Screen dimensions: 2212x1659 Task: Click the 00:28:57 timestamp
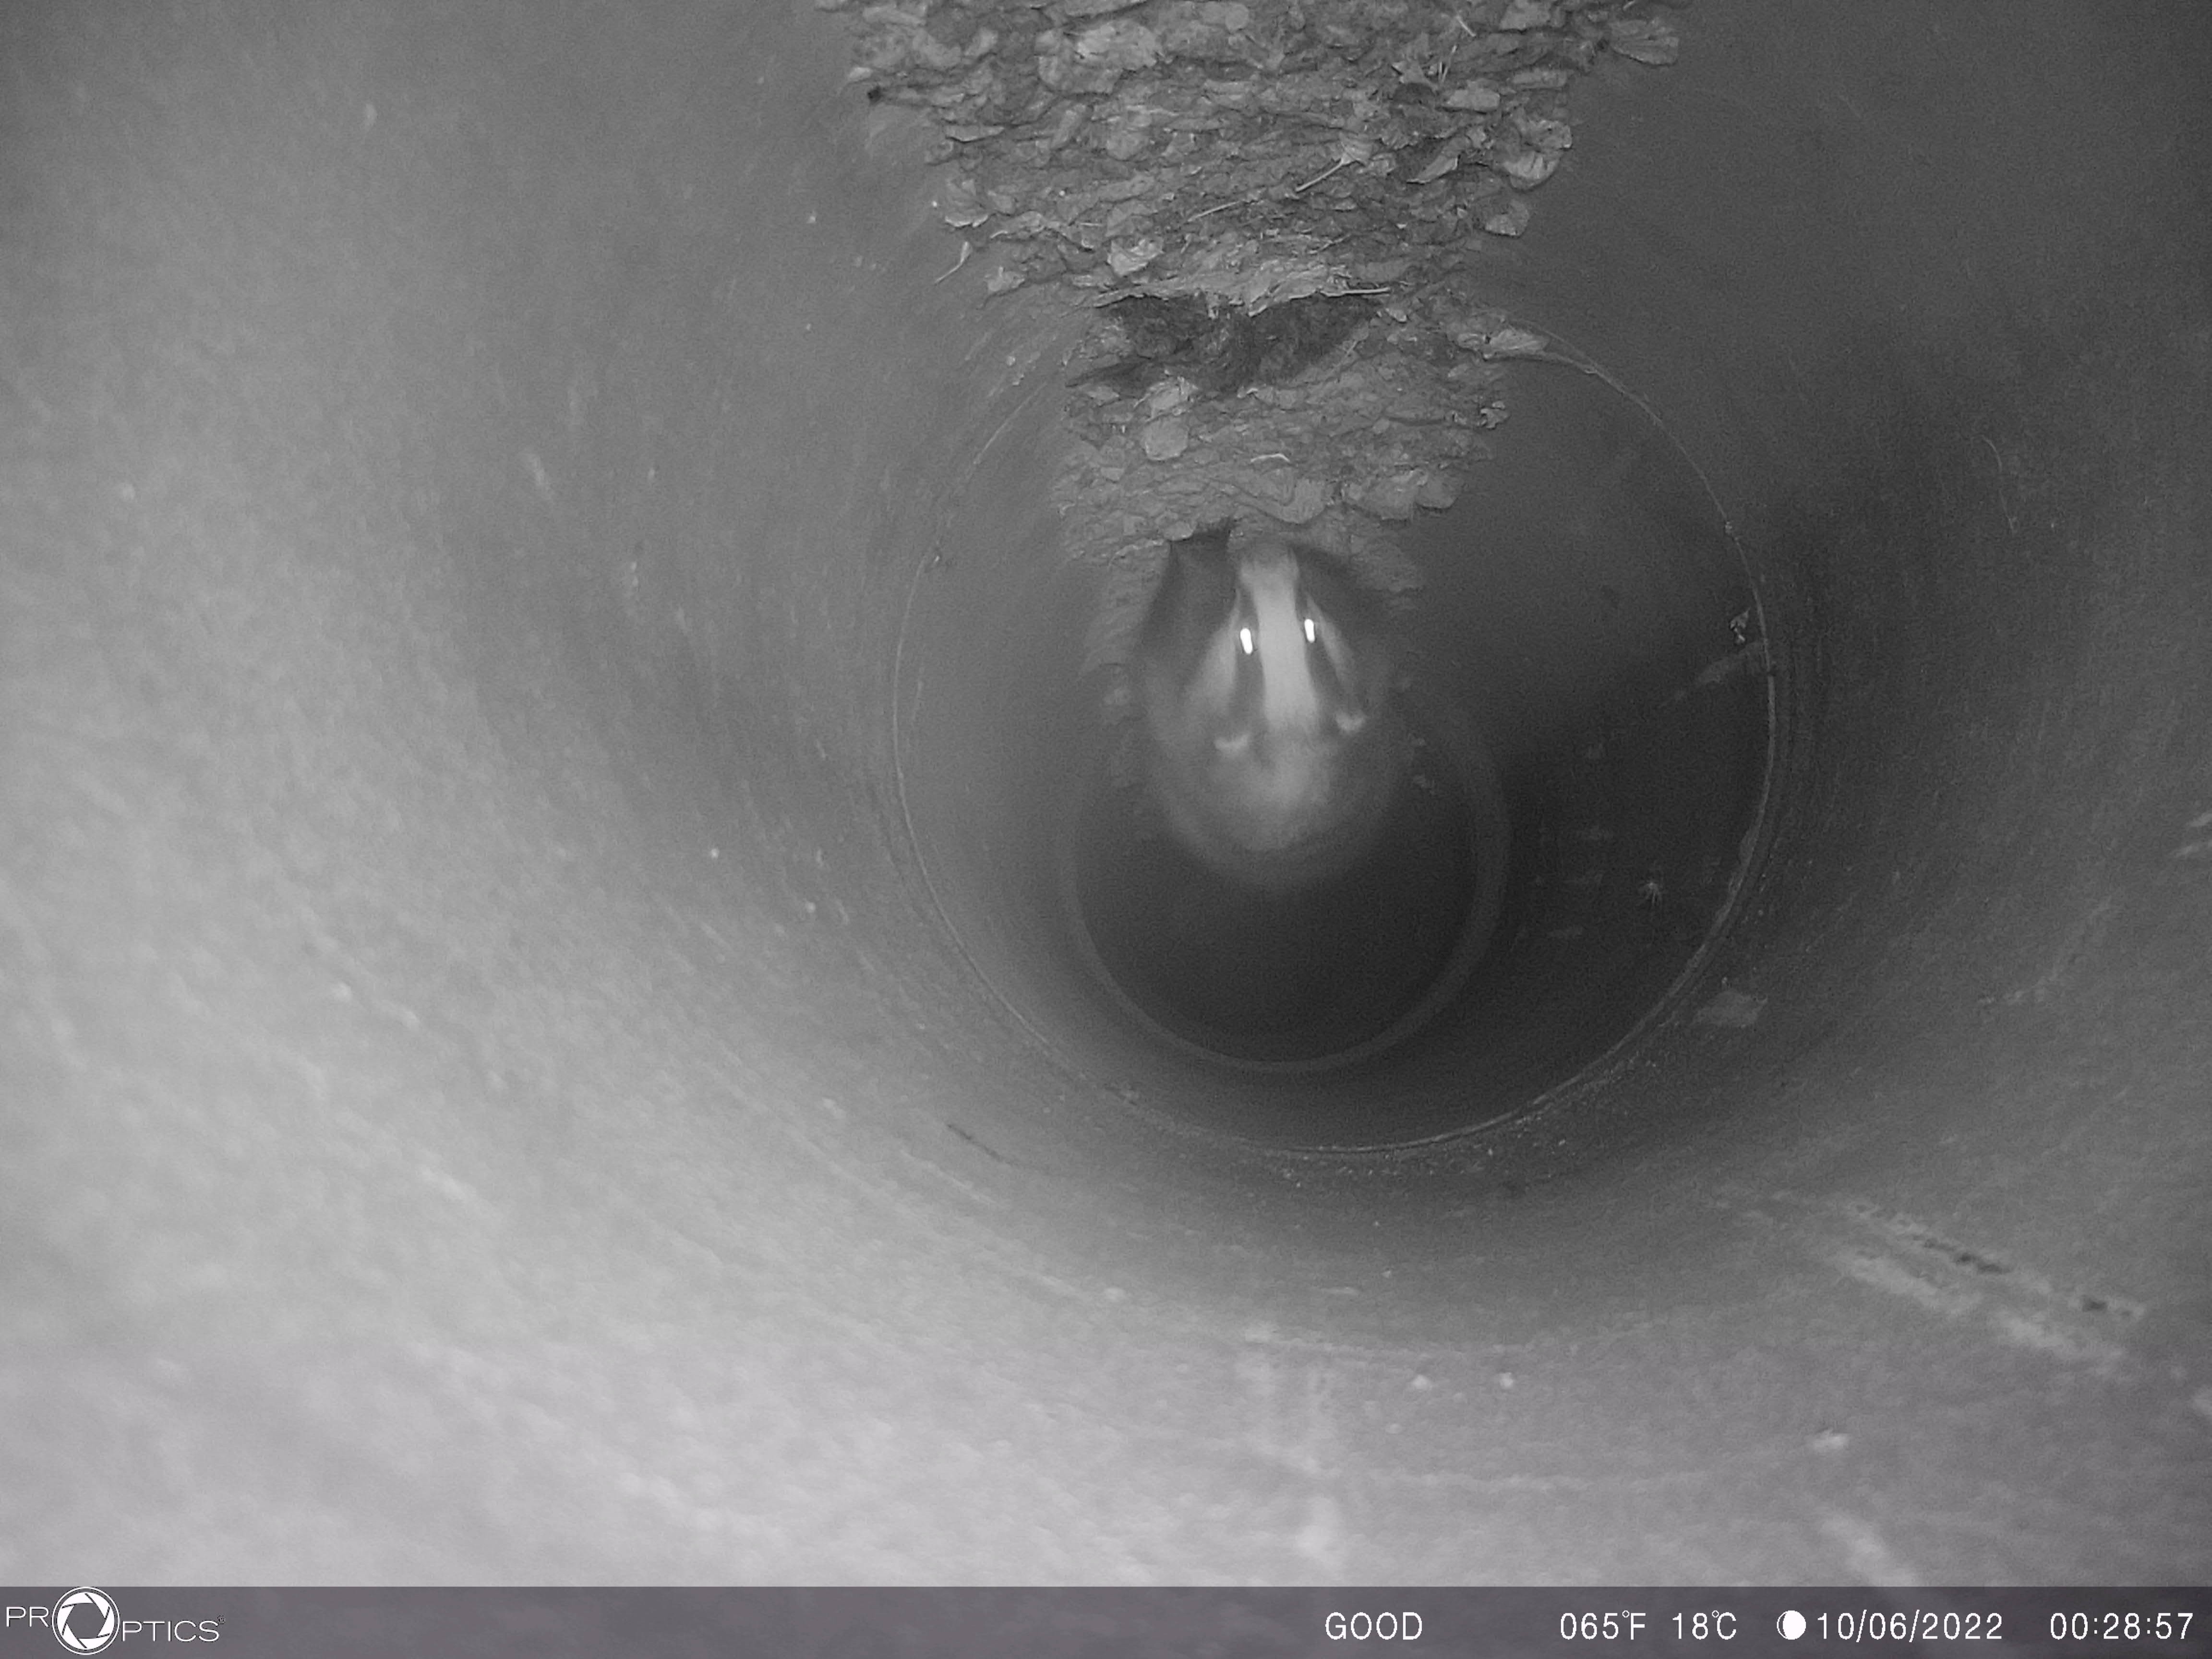(x=2121, y=1627)
